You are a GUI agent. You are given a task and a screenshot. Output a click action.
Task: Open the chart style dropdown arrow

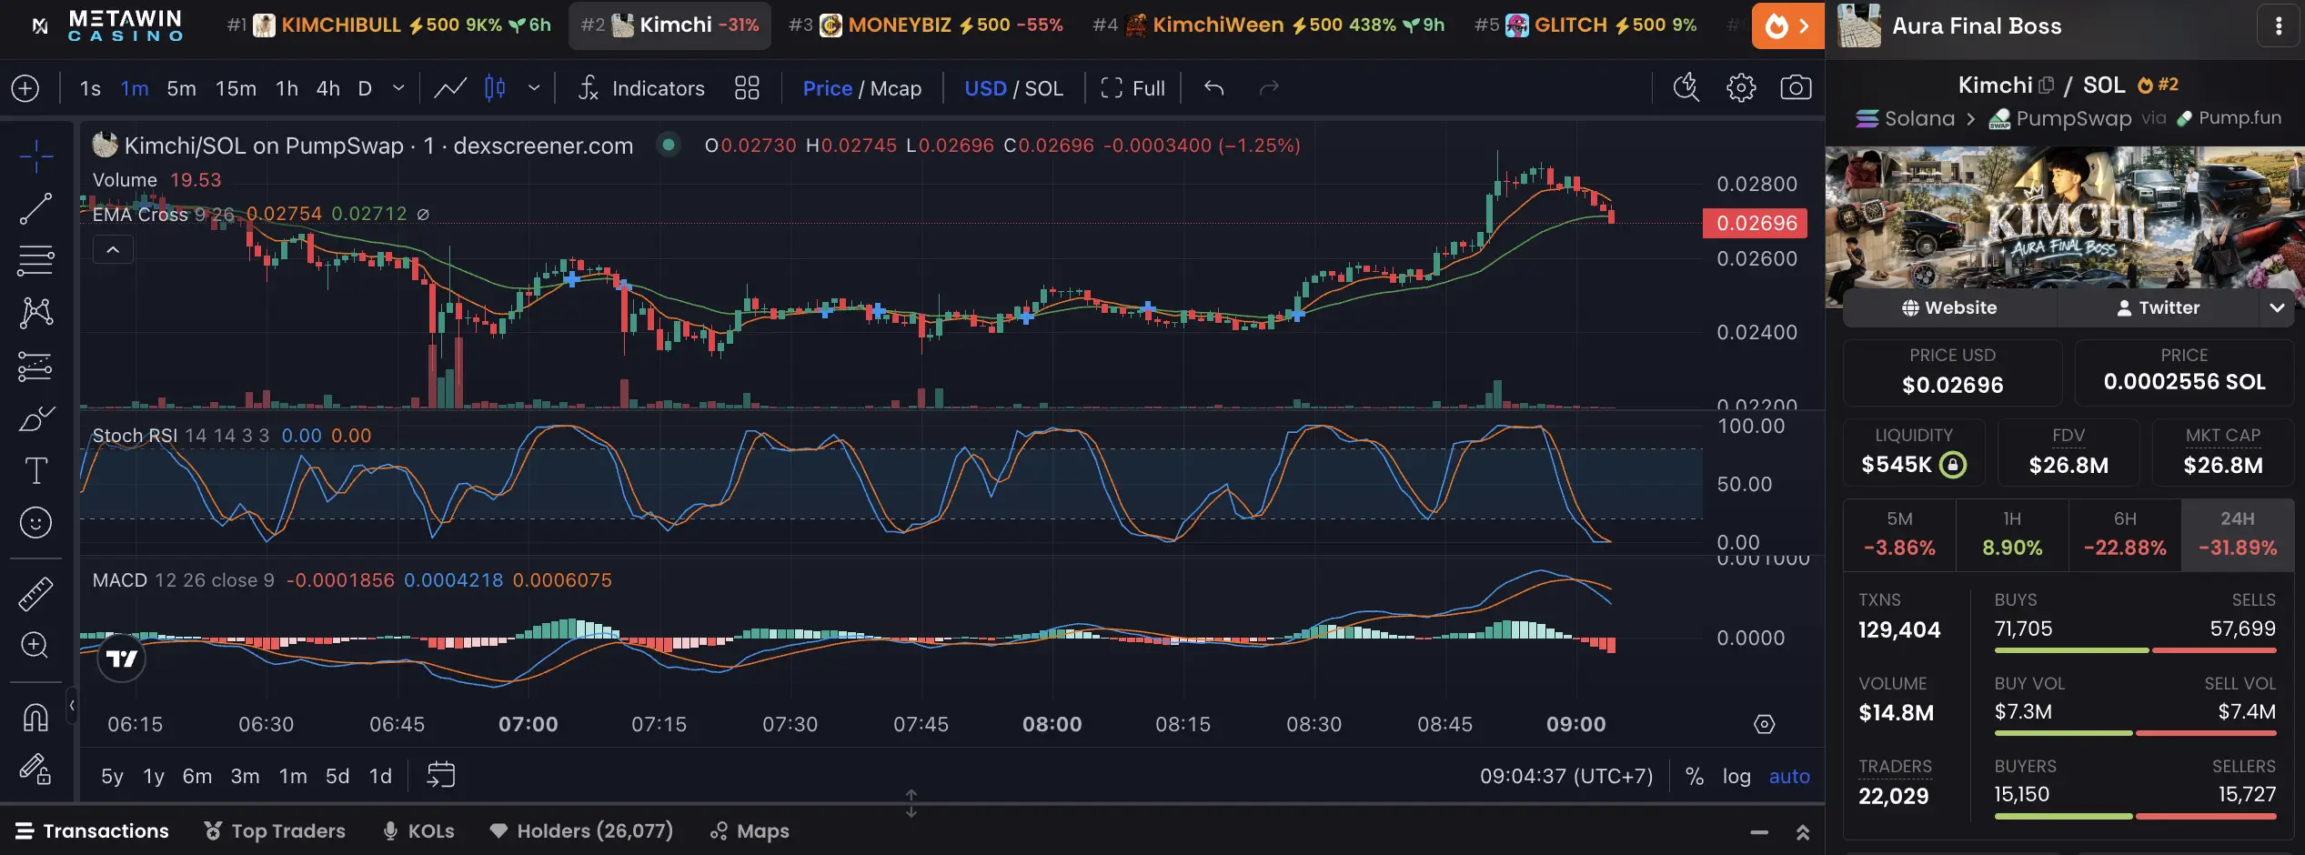point(534,88)
